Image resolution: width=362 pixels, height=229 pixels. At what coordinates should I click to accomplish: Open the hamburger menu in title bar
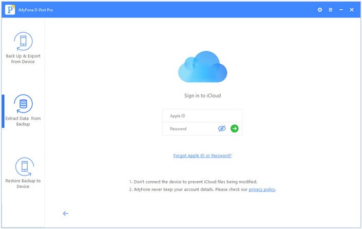pos(331,9)
